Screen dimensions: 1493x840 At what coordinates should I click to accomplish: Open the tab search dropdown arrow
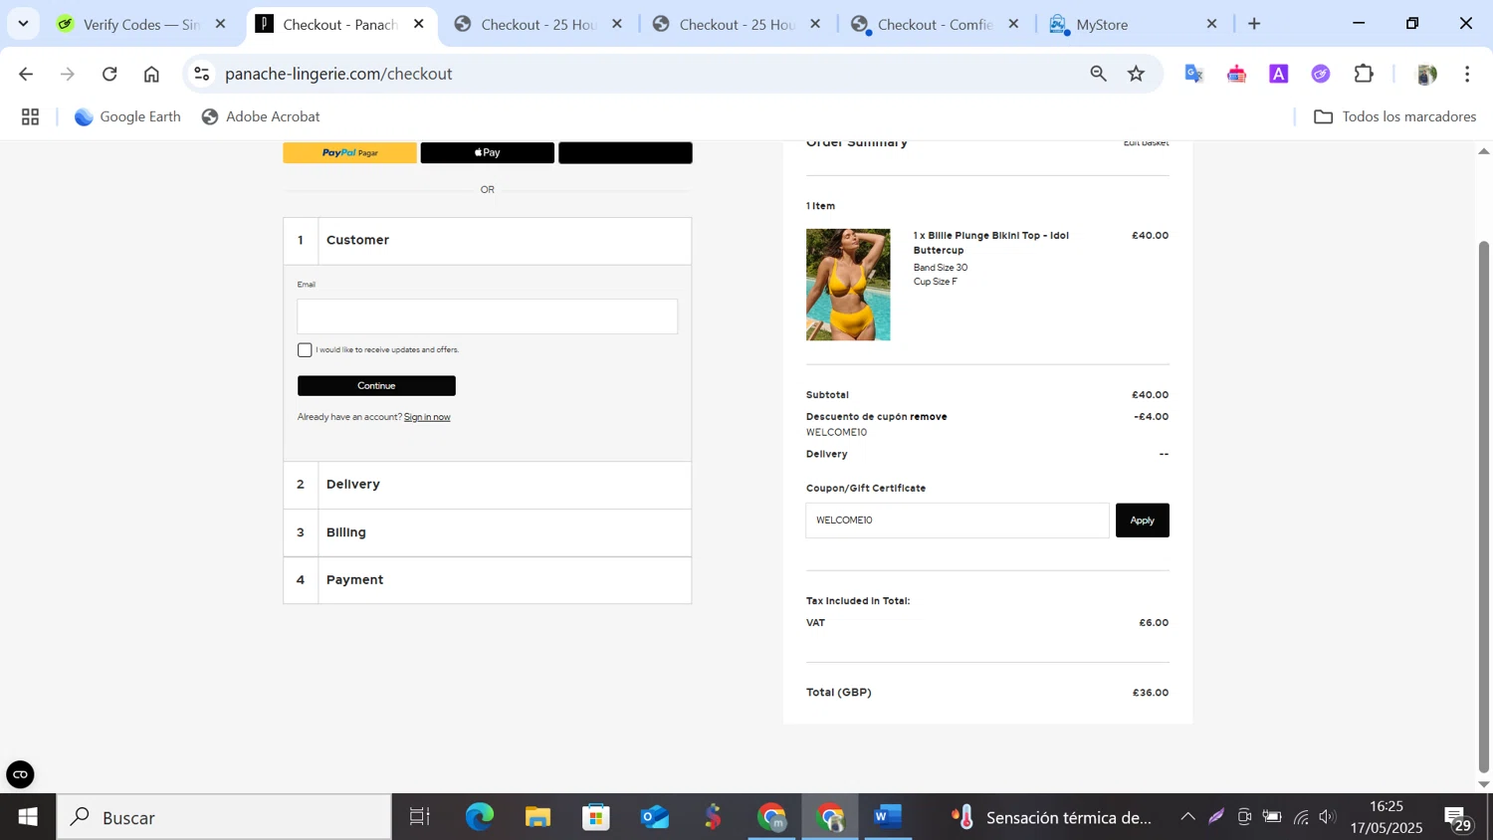(23, 24)
